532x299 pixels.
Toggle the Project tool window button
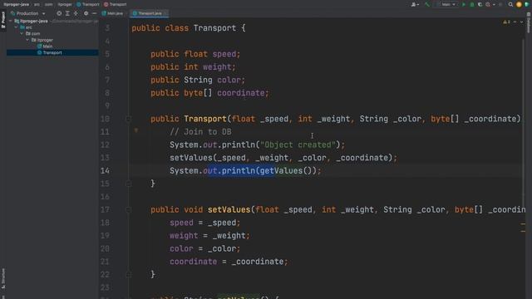[3, 20]
